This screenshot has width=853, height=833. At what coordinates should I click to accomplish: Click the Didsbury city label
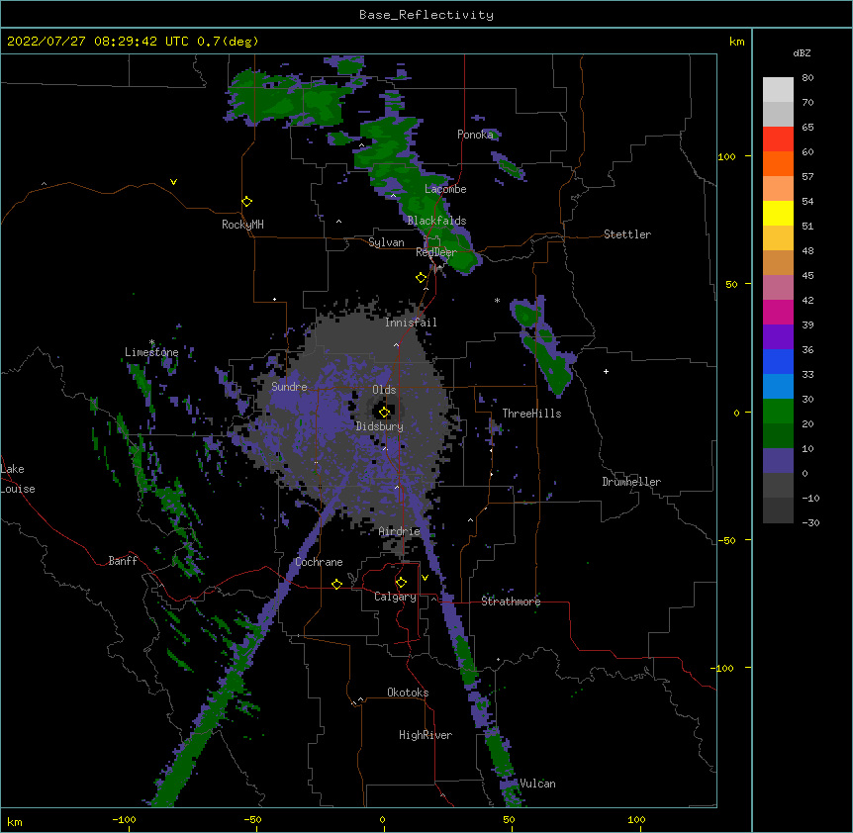click(x=380, y=426)
